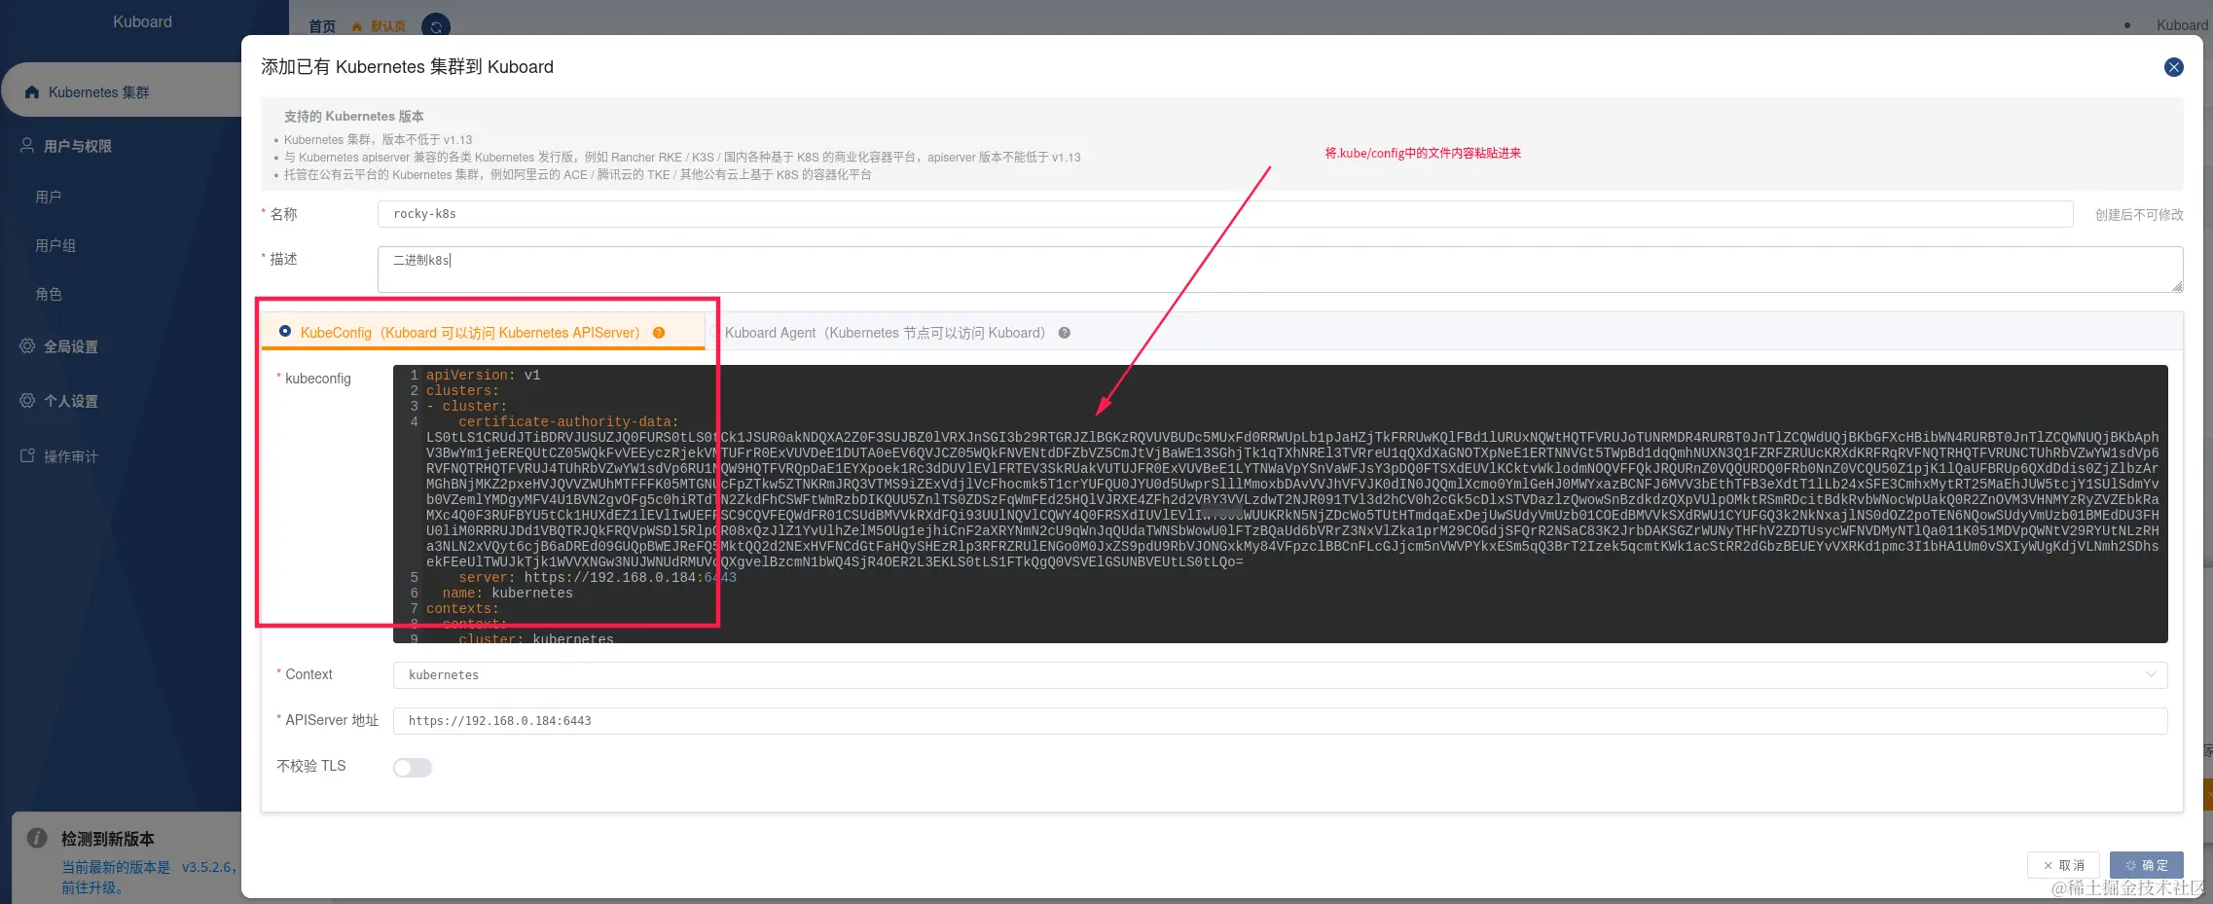Open 全局设置 via its gear icon
The height and width of the screenshot is (904, 2213).
point(27,346)
